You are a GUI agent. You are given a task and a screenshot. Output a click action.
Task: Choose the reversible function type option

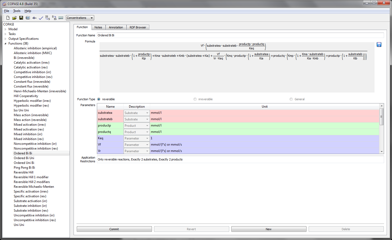[x=99, y=99]
